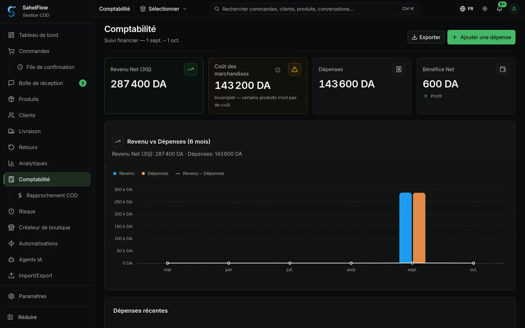Toggle the light/dark theme
Viewport: 525px width, 328px height.
(x=485, y=9)
